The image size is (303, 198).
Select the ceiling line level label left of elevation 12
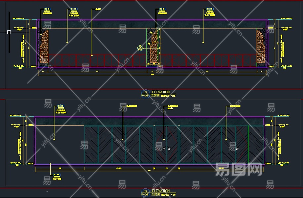(x=19, y=28)
